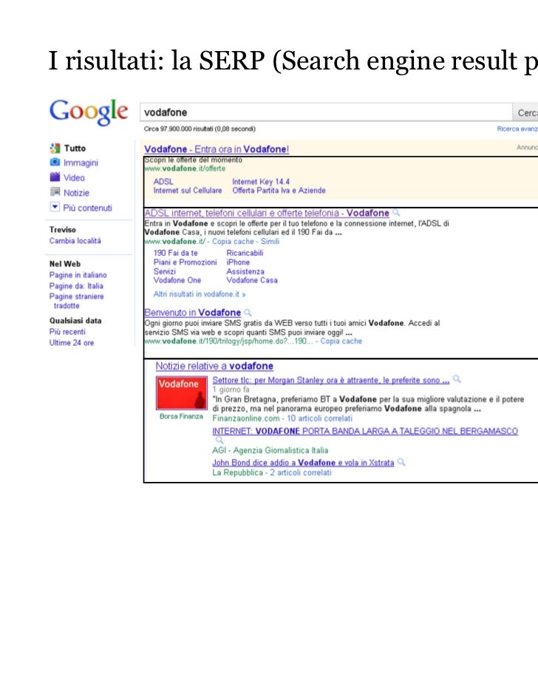Open Internet sul Cellulare ad sitelink
This screenshot has height=697, width=538.
pyautogui.click(x=188, y=190)
